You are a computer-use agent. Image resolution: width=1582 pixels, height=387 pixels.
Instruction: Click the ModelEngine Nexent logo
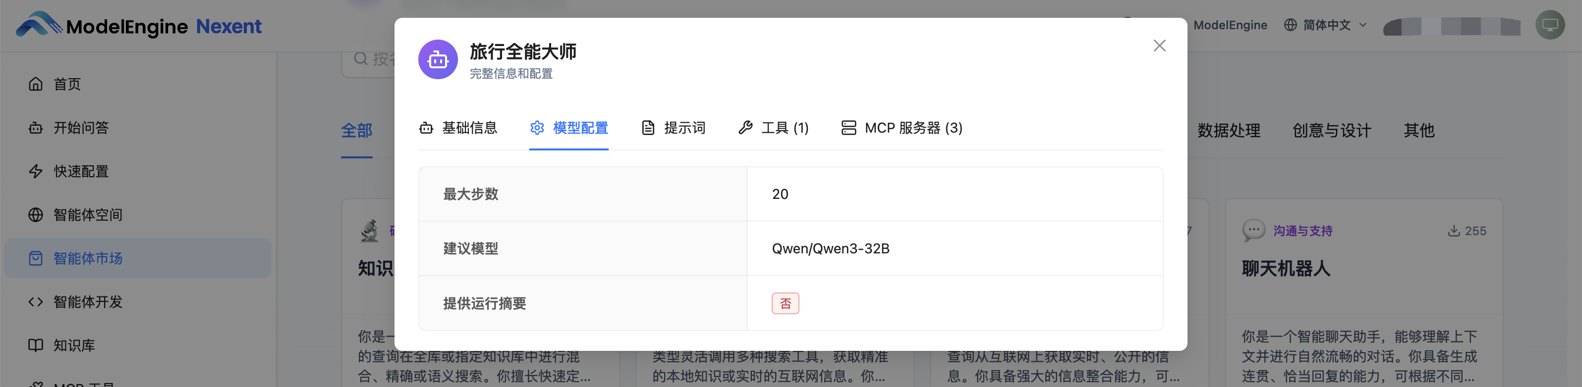[x=139, y=25]
